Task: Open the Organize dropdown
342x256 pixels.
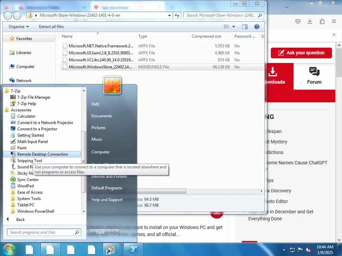Action: coord(19,27)
